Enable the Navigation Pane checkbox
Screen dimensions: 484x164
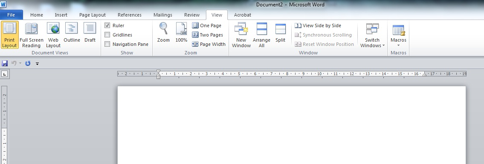tap(107, 44)
